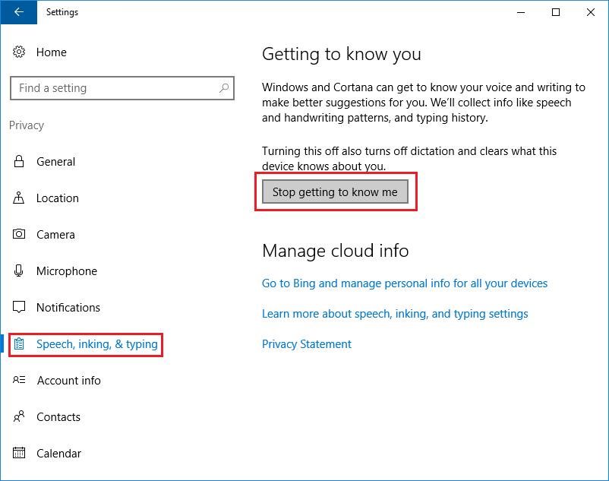Click the Location pin icon
The image size is (609, 481).
click(x=19, y=198)
